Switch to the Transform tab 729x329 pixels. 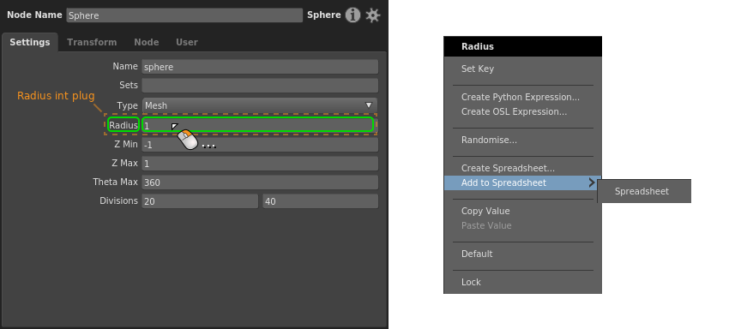[x=92, y=42]
